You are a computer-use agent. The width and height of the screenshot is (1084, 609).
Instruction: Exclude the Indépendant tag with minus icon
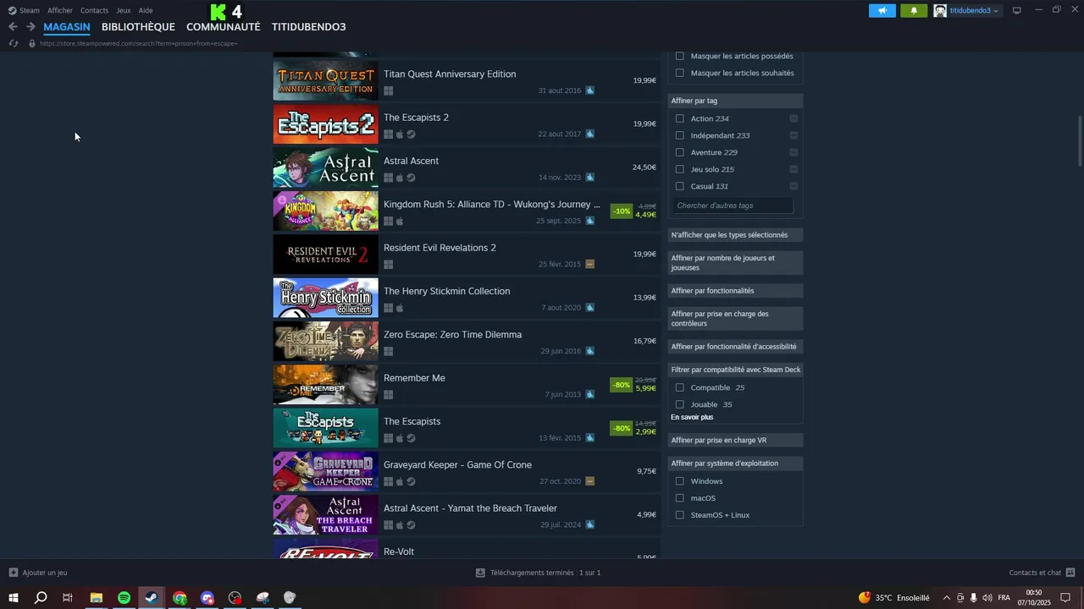pos(794,135)
